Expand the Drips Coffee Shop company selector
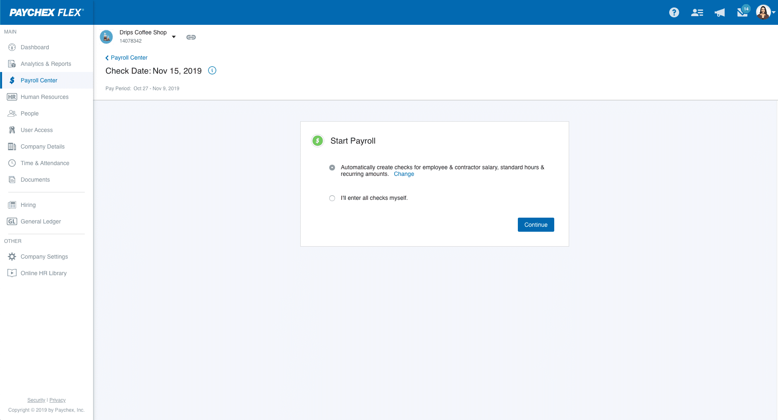This screenshot has height=420, width=778. coord(173,37)
